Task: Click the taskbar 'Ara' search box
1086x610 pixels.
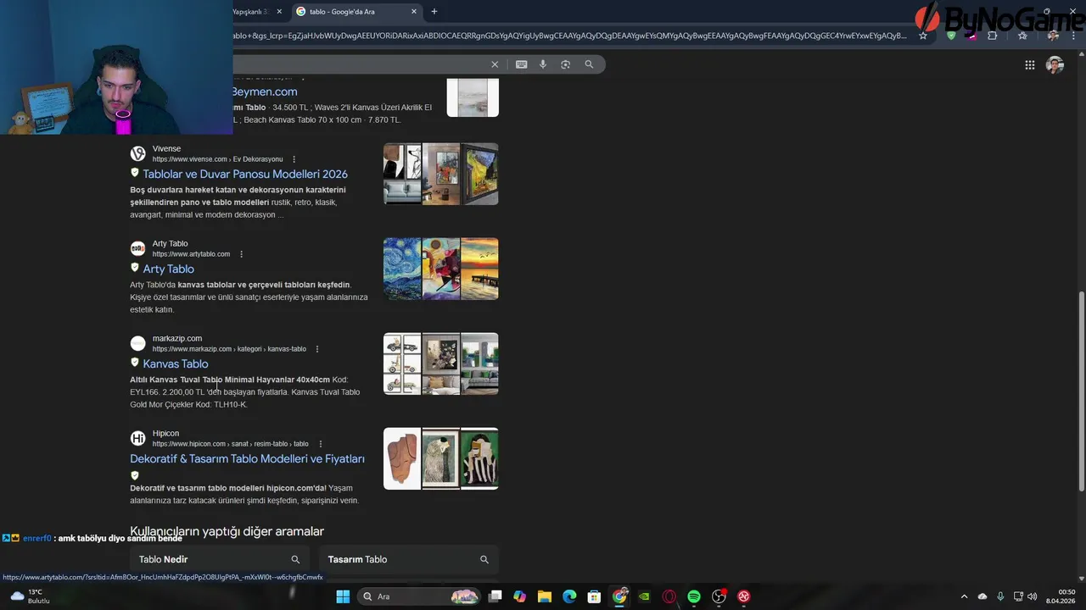Action: 420,596
